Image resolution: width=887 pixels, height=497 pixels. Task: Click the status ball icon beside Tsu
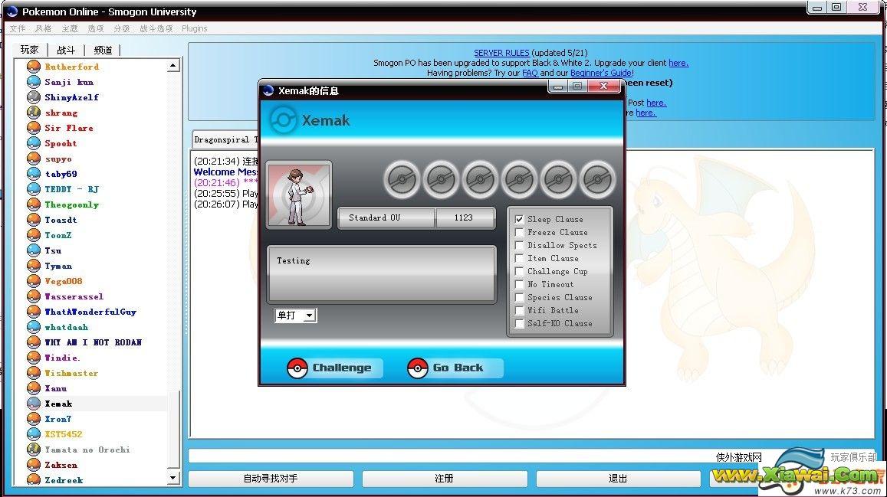point(34,250)
